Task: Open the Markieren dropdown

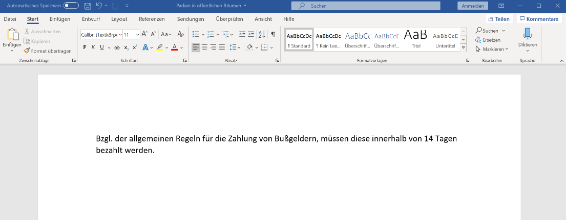Action: [x=492, y=49]
